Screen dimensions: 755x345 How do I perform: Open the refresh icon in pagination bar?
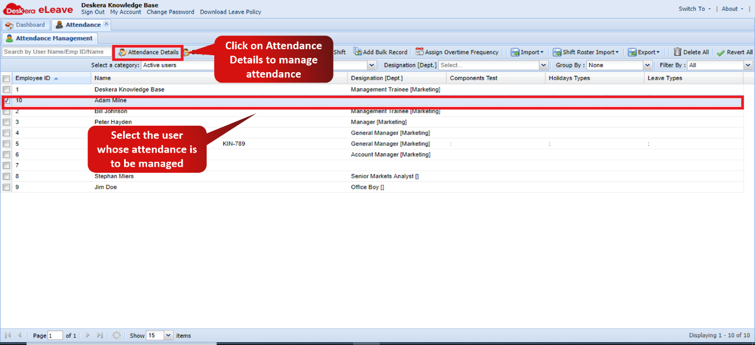[116, 335]
